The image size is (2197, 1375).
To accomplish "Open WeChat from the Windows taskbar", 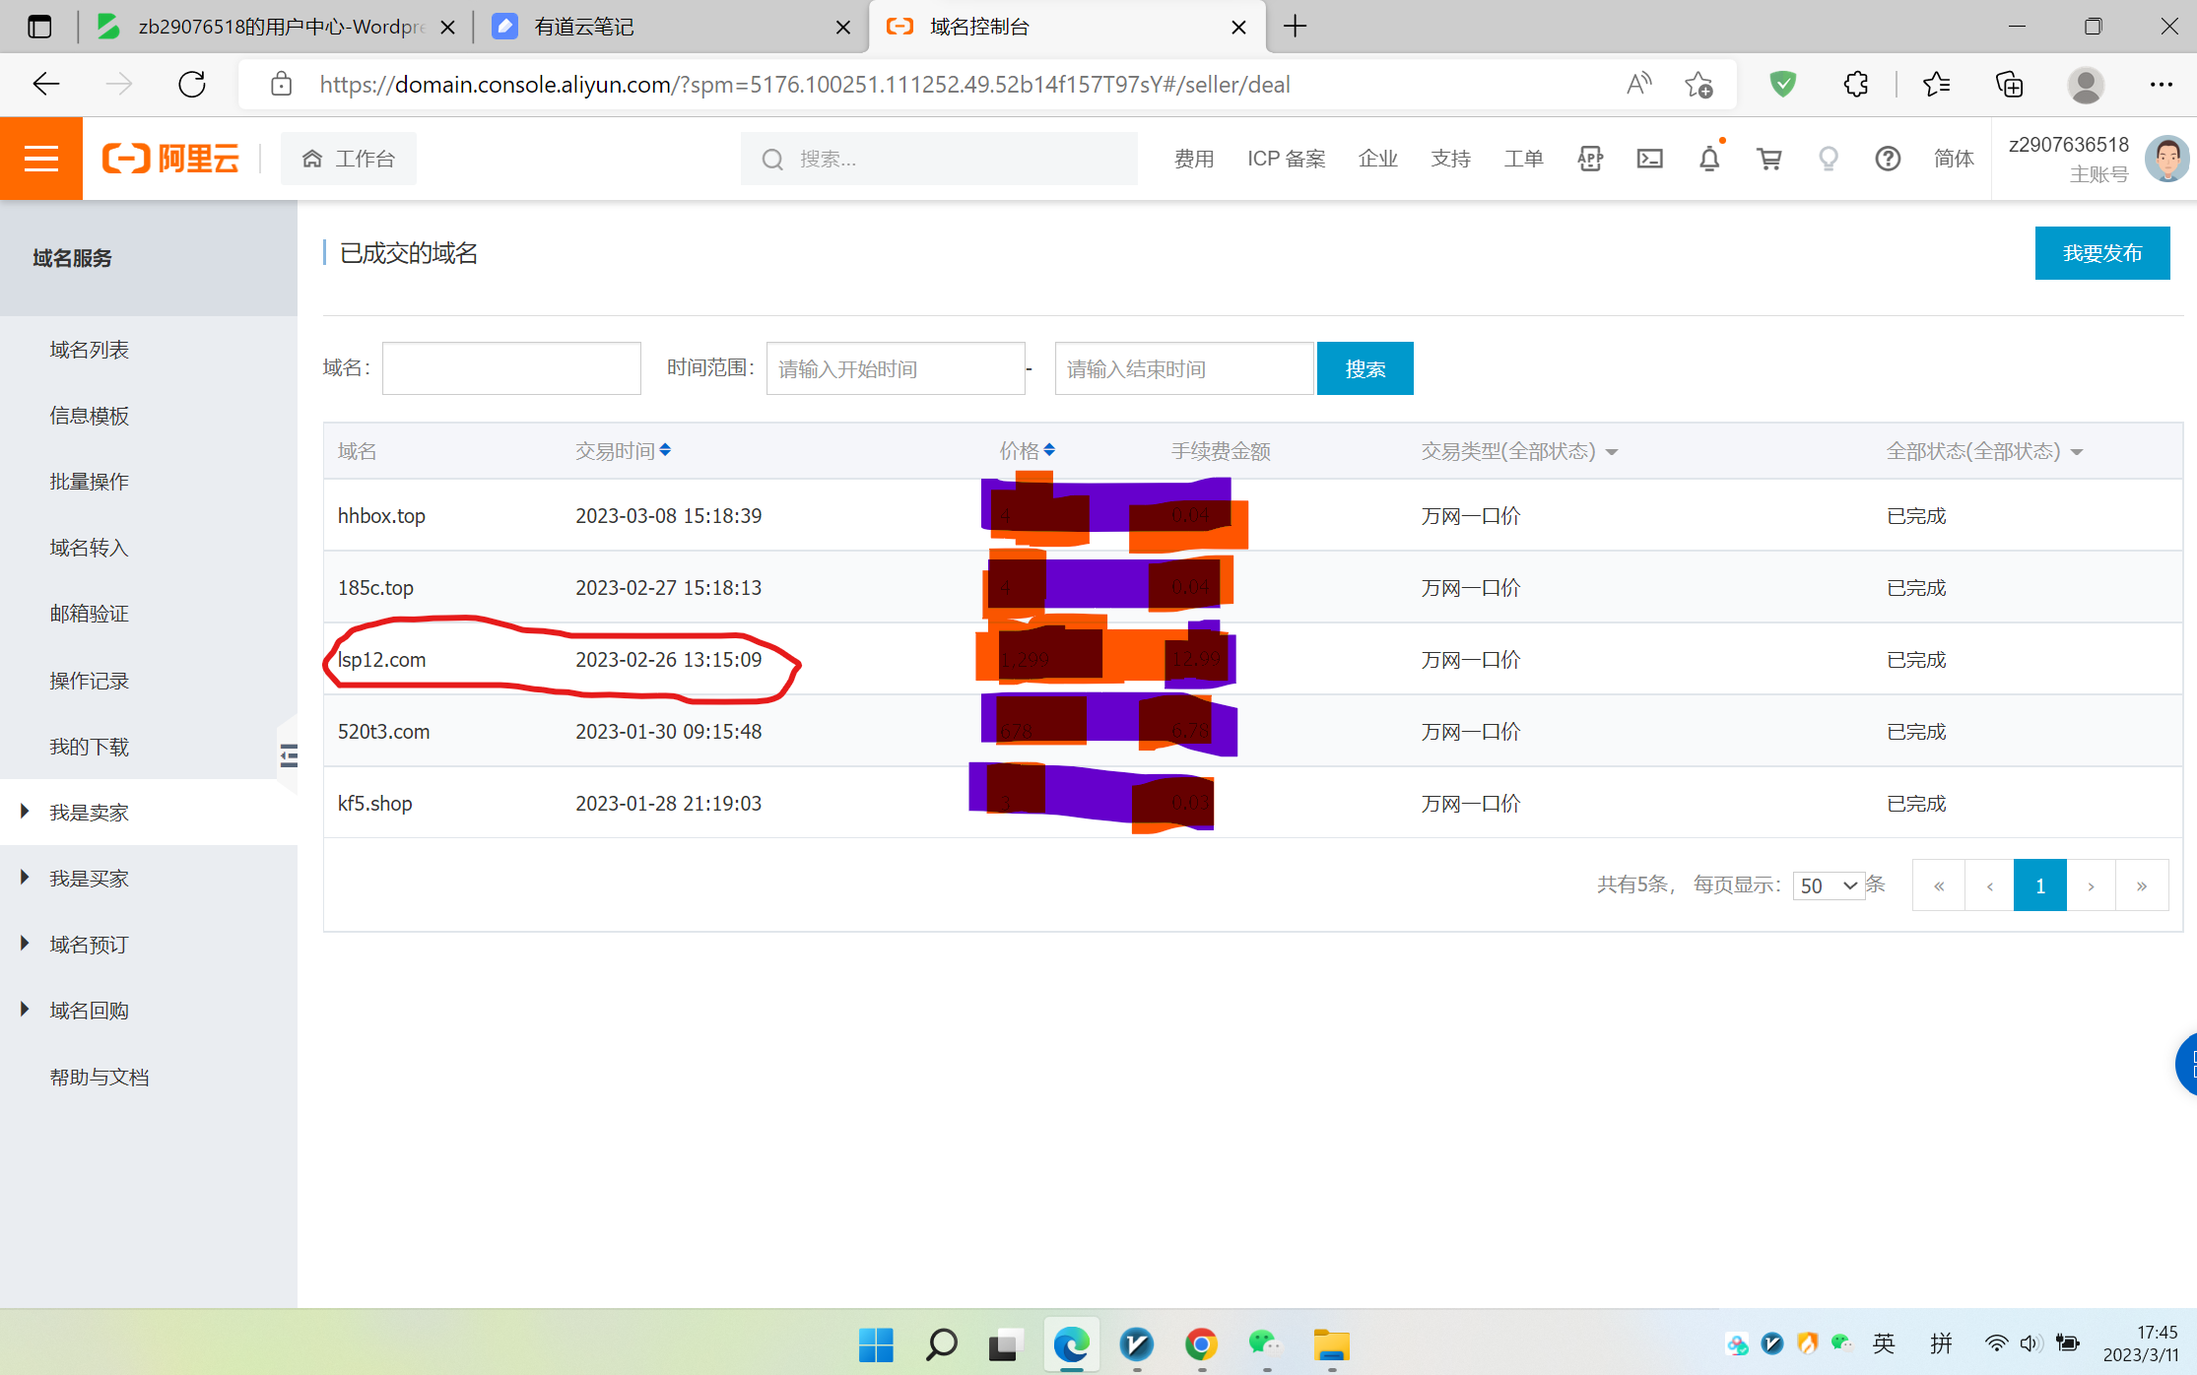I will point(1265,1343).
